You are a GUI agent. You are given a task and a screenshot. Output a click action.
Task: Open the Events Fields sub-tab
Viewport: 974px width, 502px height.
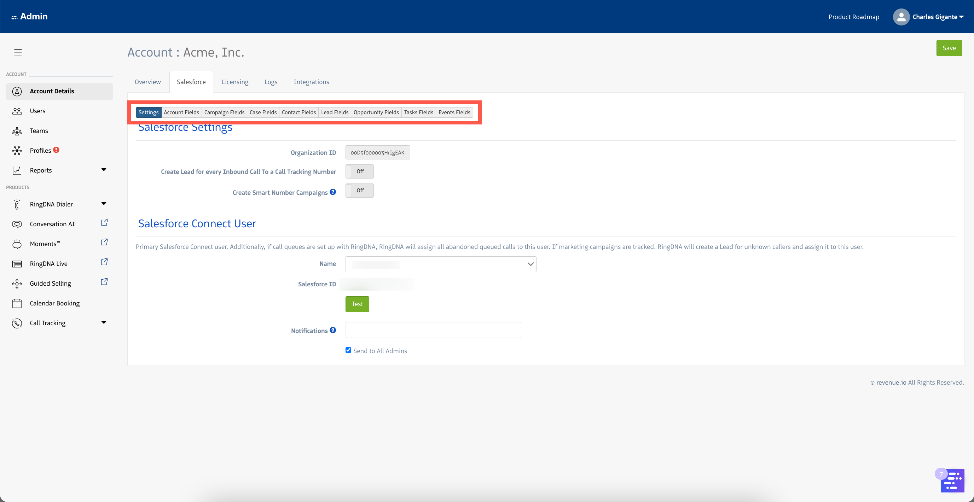tap(454, 112)
